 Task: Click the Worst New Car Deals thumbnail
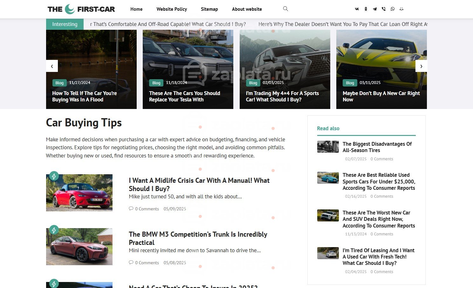(328, 215)
